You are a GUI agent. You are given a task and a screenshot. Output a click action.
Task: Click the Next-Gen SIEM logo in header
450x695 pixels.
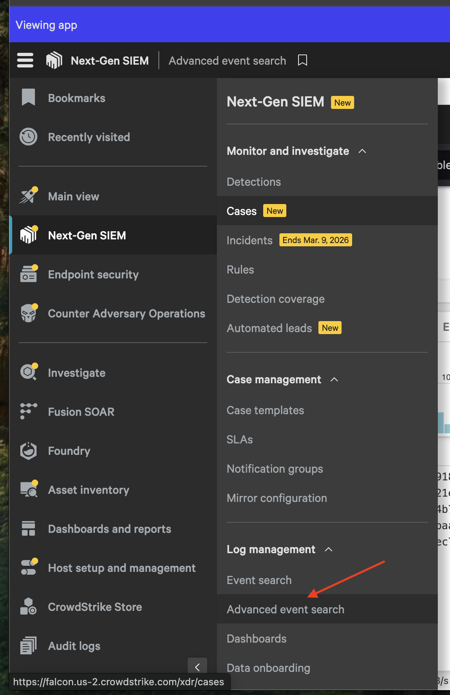click(x=54, y=61)
